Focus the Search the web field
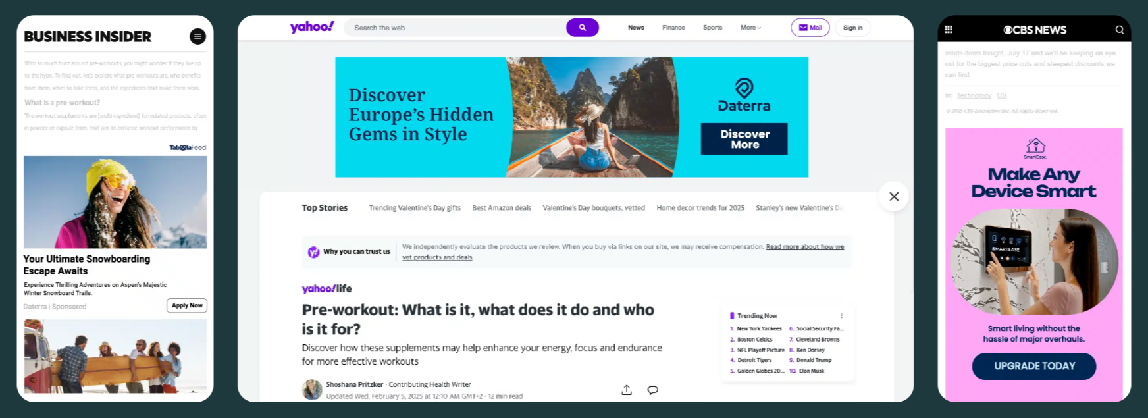1148x418 pixels. click(x=454, y=28)
